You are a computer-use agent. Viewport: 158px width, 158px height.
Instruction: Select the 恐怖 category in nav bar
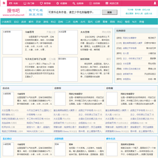(x=61, y=22)
